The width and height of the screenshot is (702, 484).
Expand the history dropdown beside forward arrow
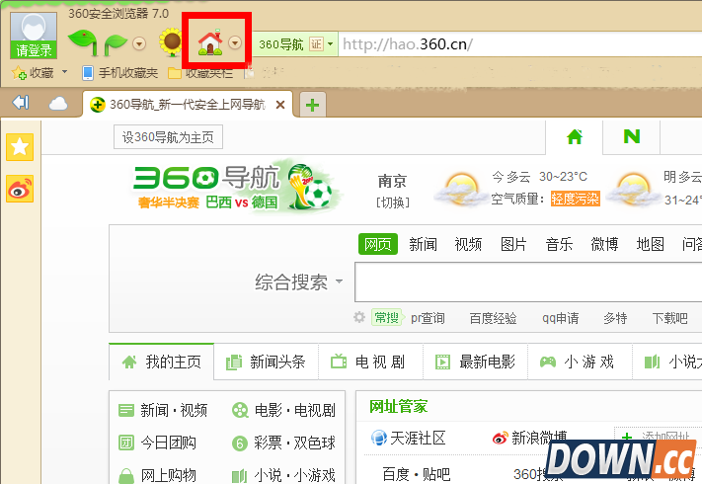[x=139, y=43]
